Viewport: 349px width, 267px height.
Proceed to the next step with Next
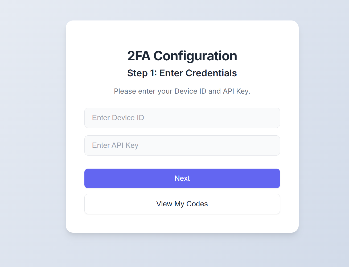coord(182,178)
